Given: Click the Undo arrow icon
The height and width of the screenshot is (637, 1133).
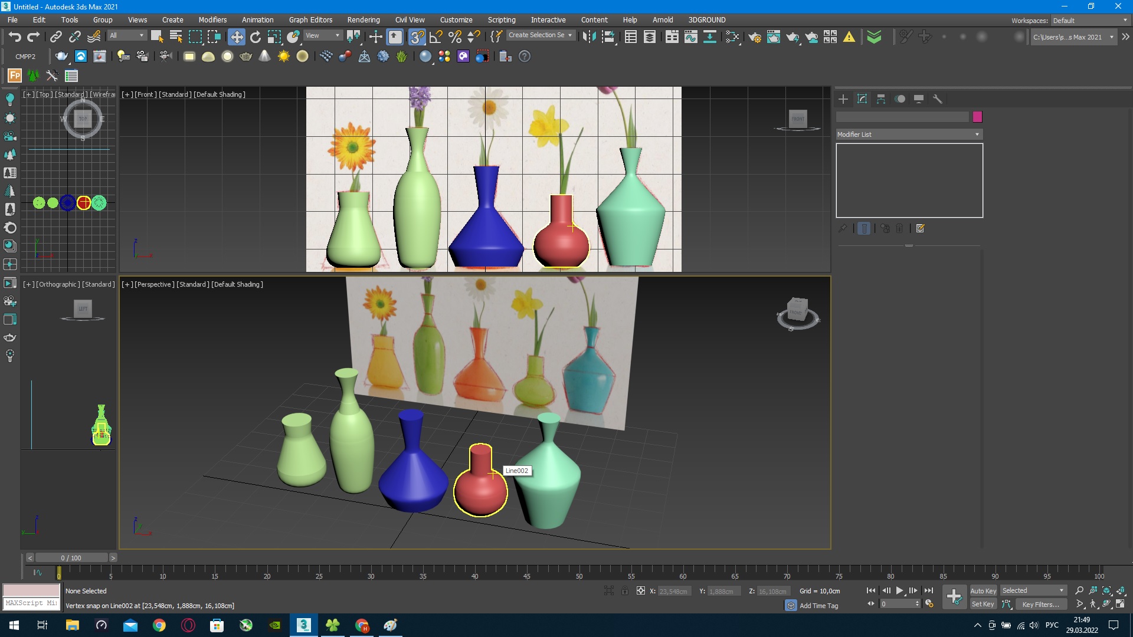Looking at the screenshot, I should 14,37.
